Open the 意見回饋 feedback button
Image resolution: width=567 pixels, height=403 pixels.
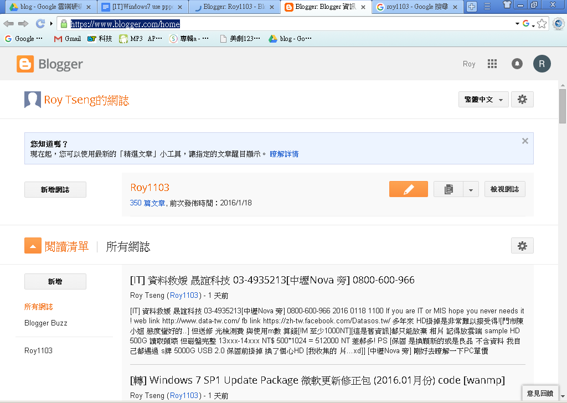point(540,393)
